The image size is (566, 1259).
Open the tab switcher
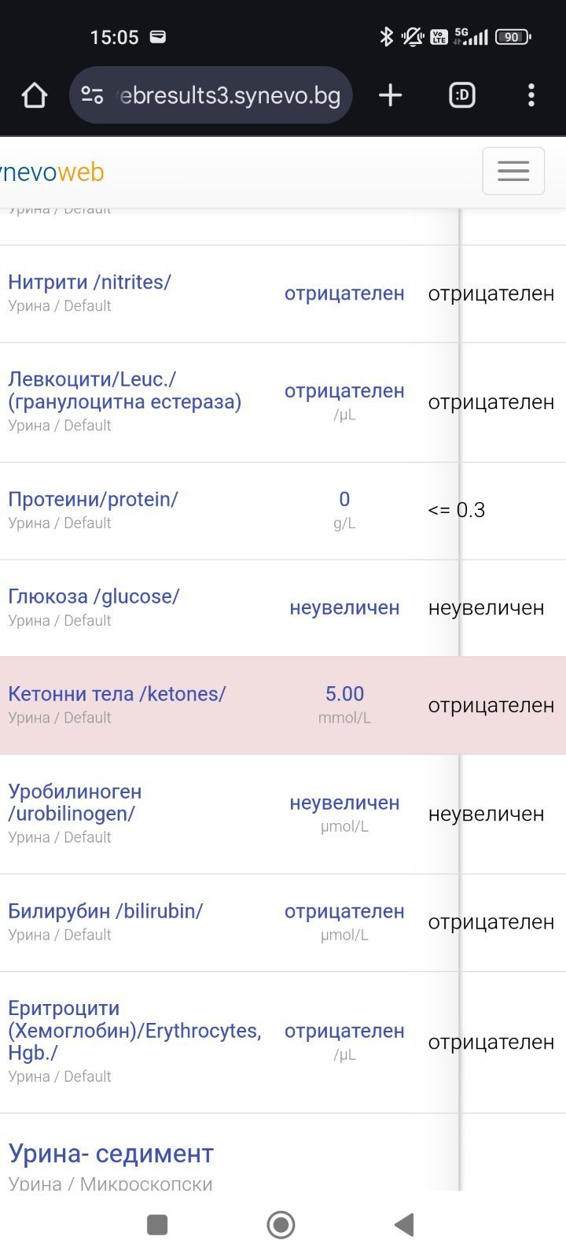pyautogui.click(x=461, y=96)
